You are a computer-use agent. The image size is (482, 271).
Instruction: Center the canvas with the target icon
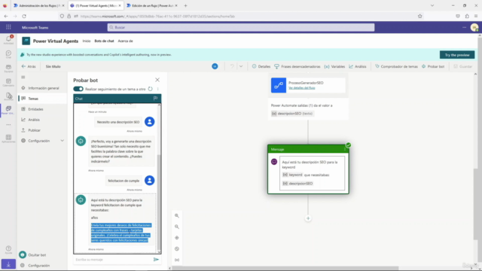pos(177,238)
